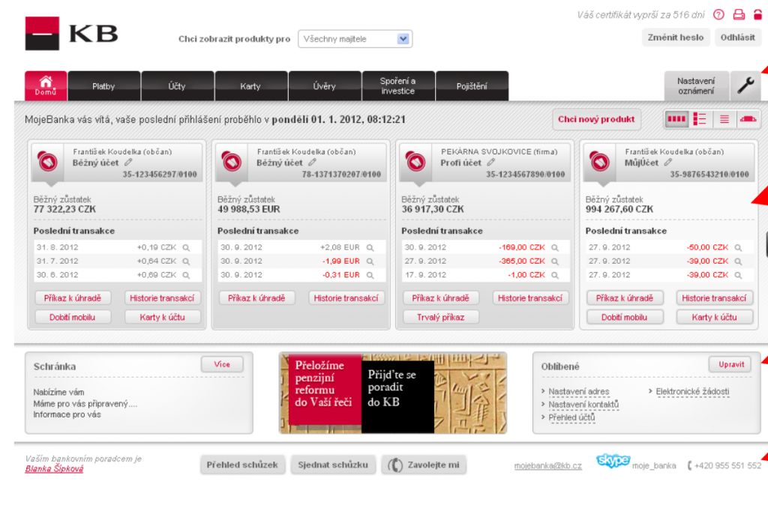This screenshot has height=514, width=768.
Task: Expand the Všechny majitele owner dropdown
Action: pyautogui.click(x=403, y=39)
